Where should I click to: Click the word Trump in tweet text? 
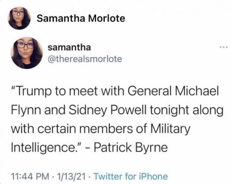coord(33,91)
